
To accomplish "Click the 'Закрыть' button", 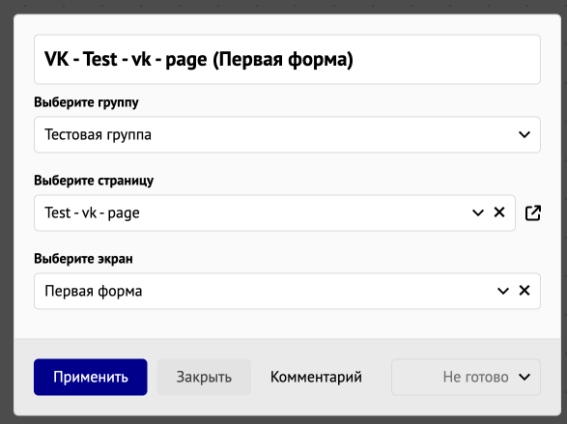I will [x=204, y=377].
